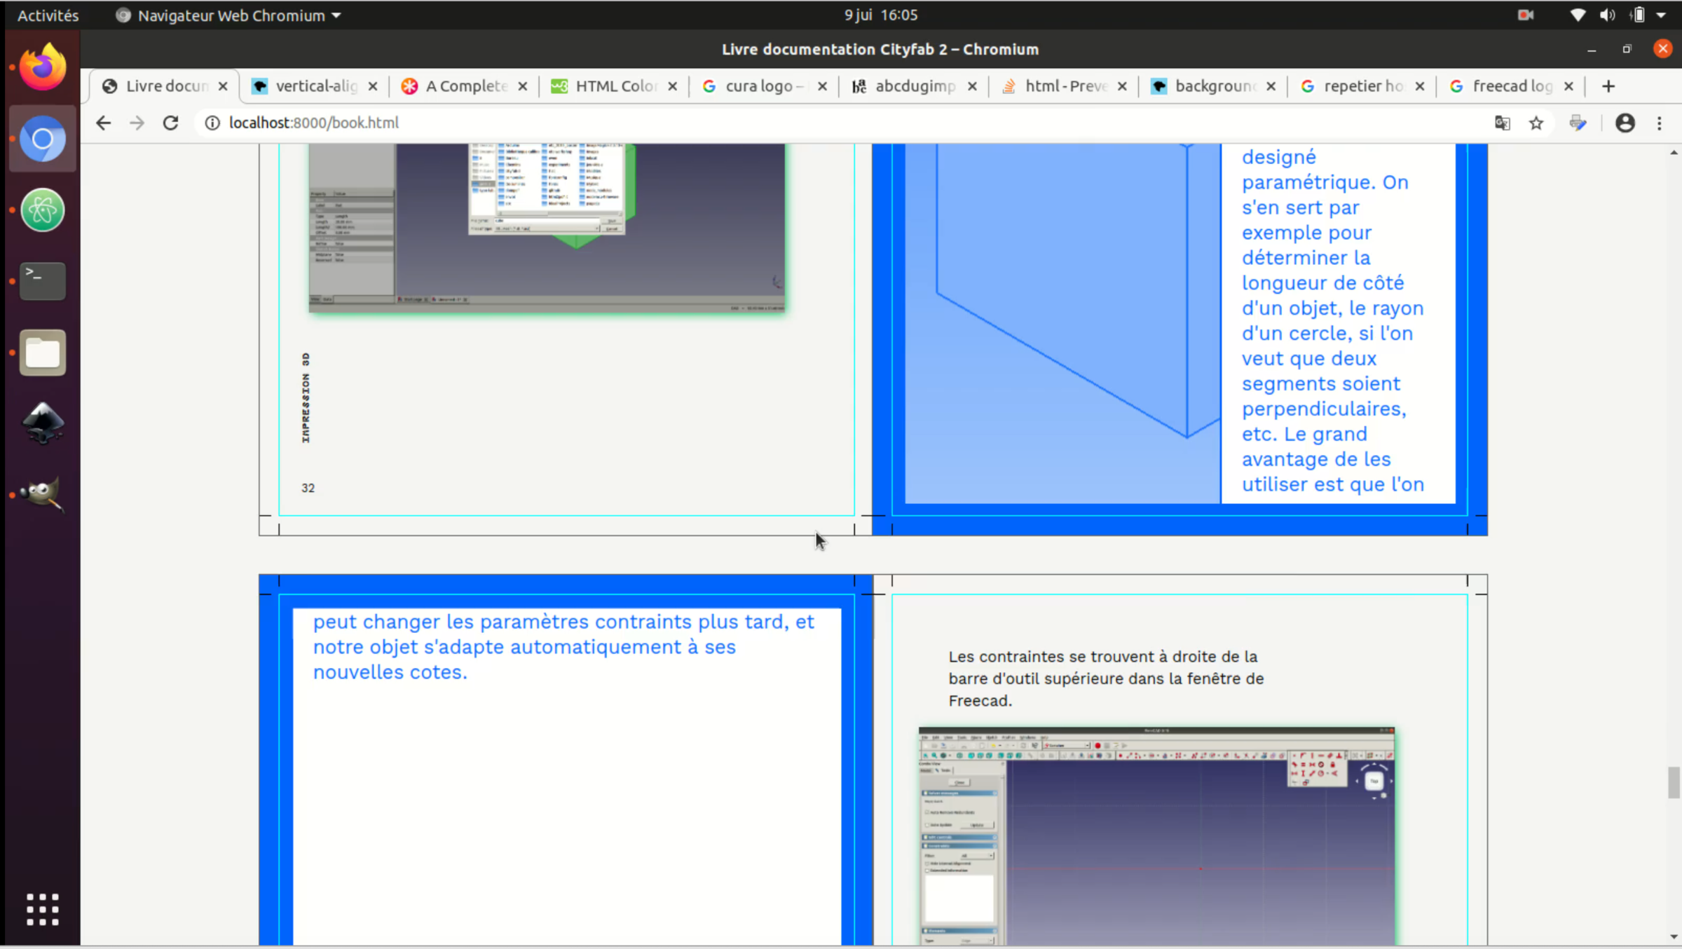Image resolution: width=1682 pixels, height=949 pixels.
Task: Switch to the HTML Color tab
Action: (615, 86)
